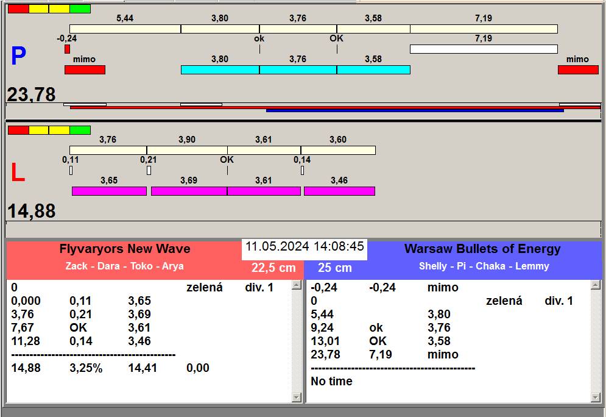Click the 23,78 total time in lane P
606x417 pixels.
pyautogui.click(x=31, y=94)
